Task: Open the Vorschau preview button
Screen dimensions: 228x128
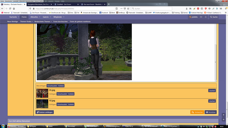Action: point(211,112)
